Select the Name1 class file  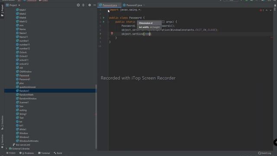tap(21, 33)
